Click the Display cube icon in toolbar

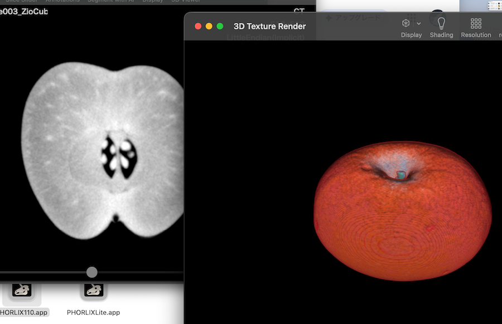click(x=406, y=23)
